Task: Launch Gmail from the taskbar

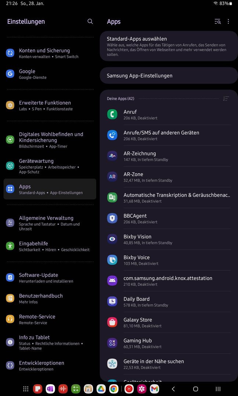Action: point(154,389)
